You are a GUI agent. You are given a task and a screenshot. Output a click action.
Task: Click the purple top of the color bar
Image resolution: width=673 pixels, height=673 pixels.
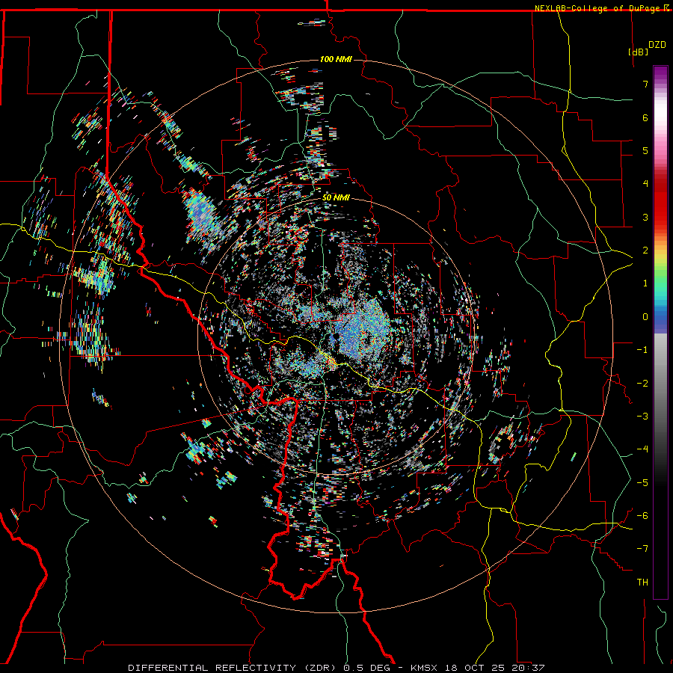660,74
